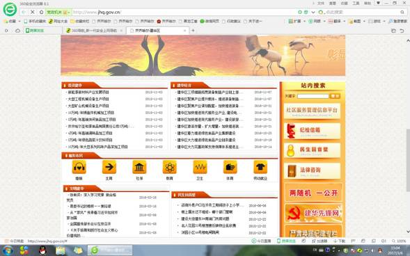Click the atom-shaped education icon
The height and width of the screenshot is (256, 410).
click(x=169, y=167)
